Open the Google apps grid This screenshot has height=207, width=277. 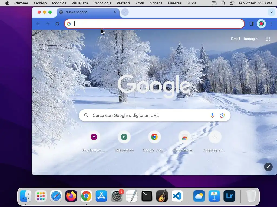click(x=268, y=39)
